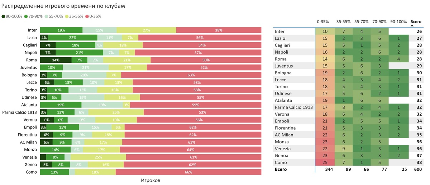Click the 90-100% table column header
The height and width of the screenshot is (185, 430).
click(x=398, y=21)
